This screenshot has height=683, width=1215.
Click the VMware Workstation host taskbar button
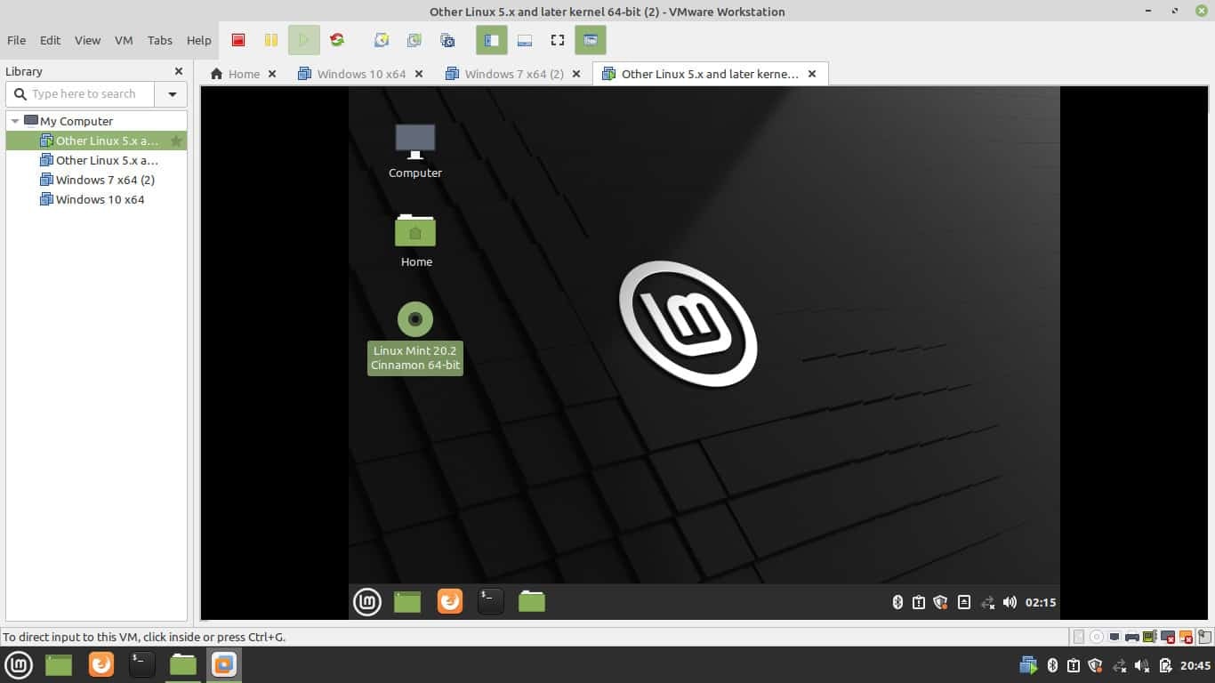point(224,664)
